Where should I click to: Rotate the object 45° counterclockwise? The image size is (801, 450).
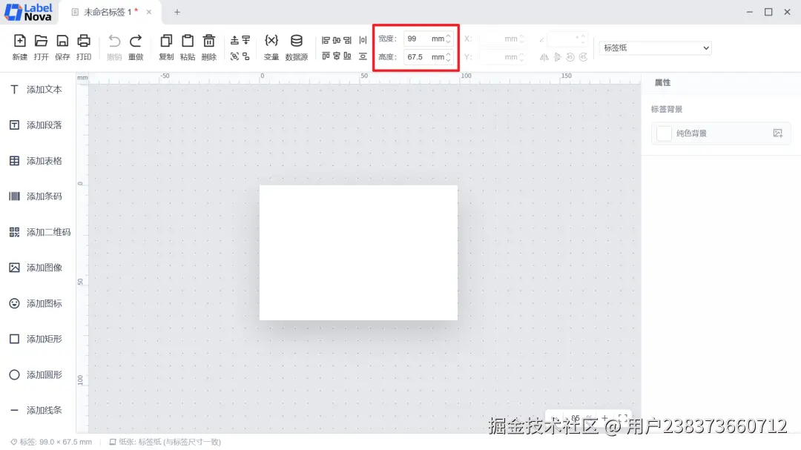point(570,57)
